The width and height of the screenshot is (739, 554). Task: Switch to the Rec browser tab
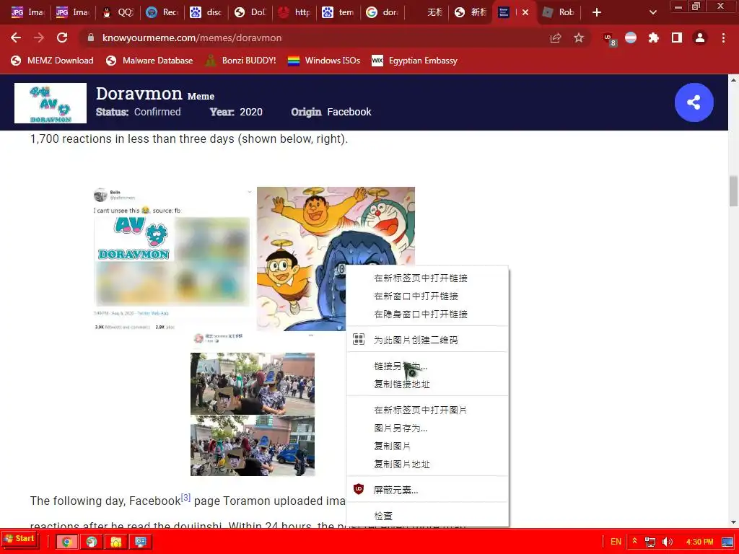coord(162,12)
